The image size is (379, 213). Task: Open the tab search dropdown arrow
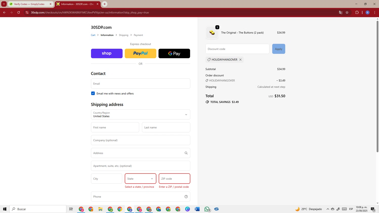(4, 4)
